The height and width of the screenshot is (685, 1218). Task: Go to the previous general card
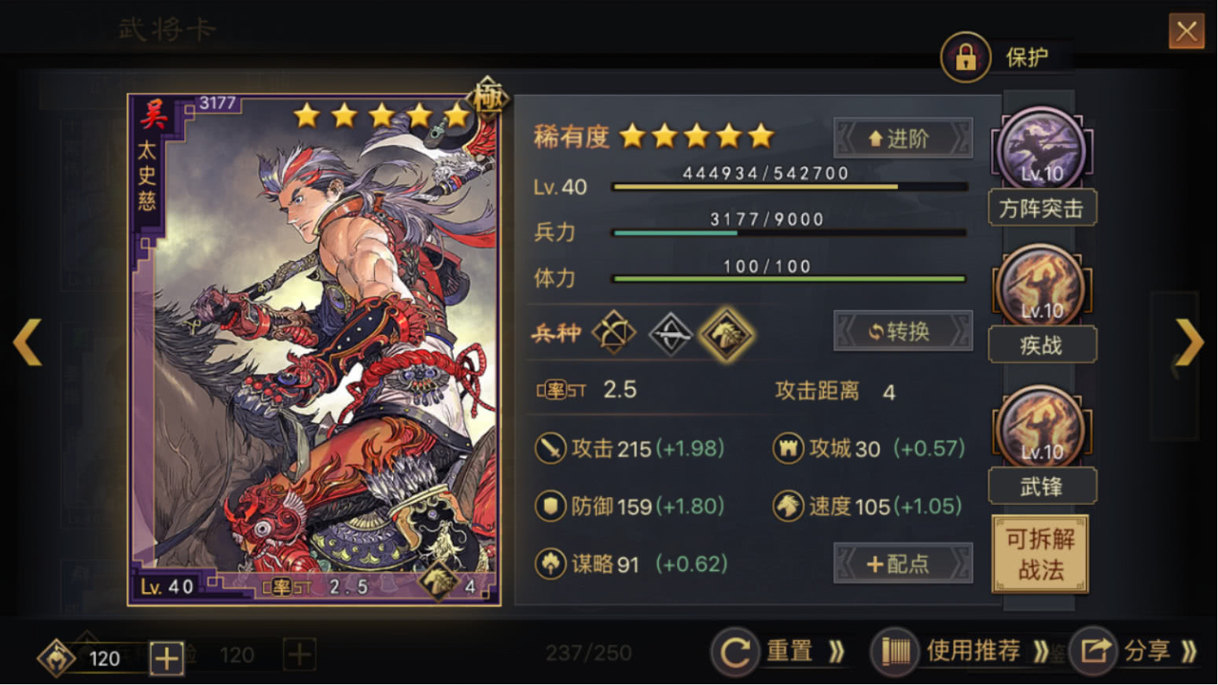click(x=28, y=342)
